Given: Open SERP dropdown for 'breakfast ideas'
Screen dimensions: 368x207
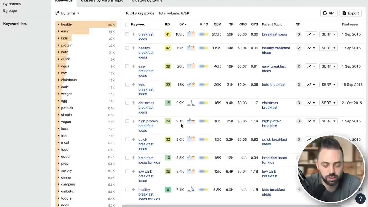Looking at the screenshot, I should (x=328, y=34).
